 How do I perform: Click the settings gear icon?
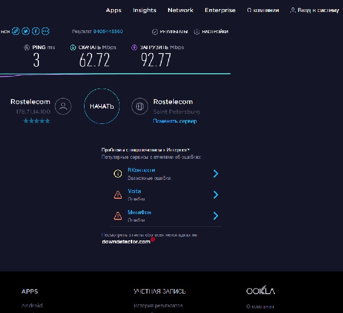coord(197,32)
